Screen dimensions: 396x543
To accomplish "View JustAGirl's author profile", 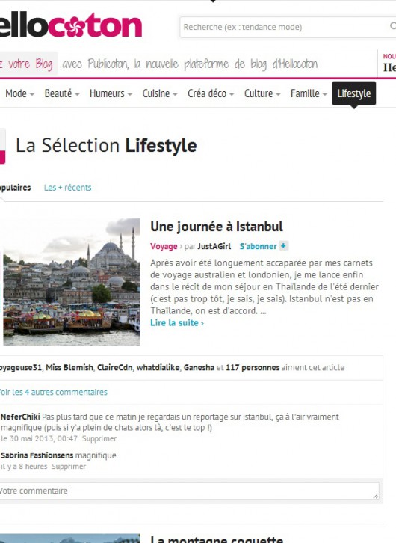I will 214,246.
